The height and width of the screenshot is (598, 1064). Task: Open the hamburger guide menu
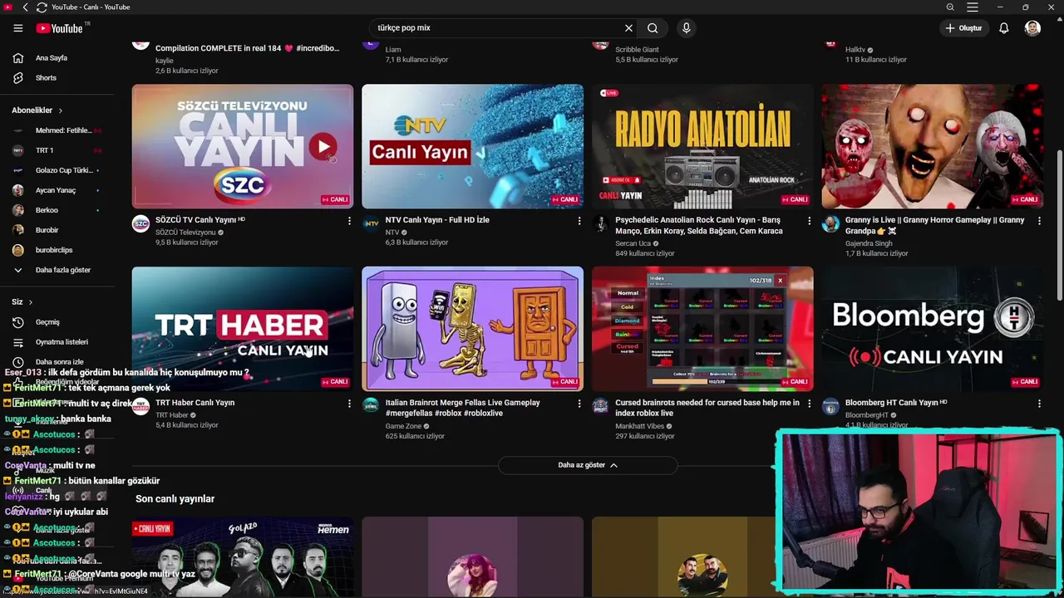tap(17, 28)
